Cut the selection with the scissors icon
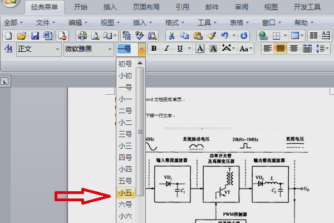 (171, 36)
